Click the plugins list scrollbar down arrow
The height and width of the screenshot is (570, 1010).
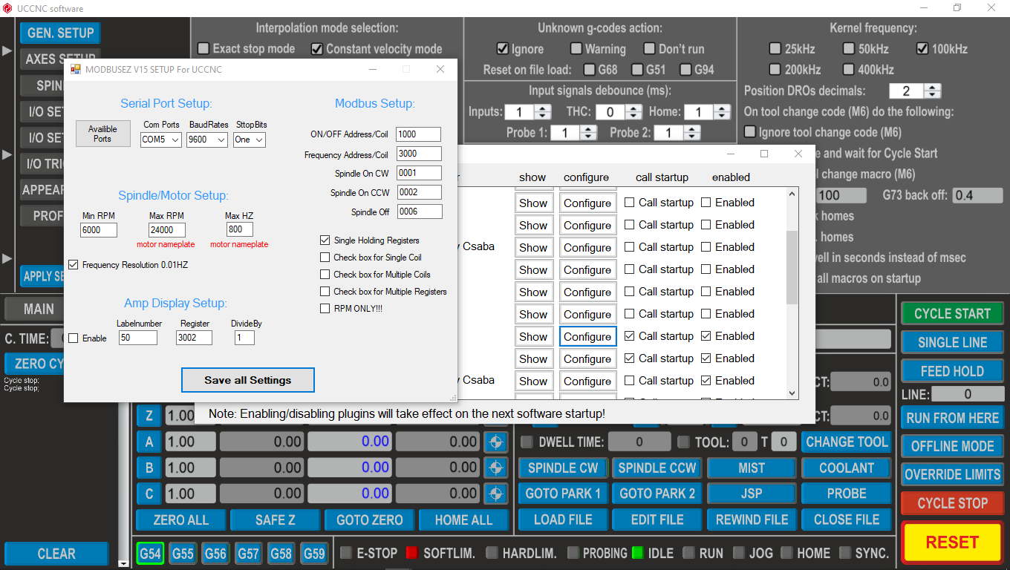(x=792, y=393)
